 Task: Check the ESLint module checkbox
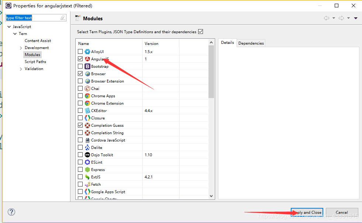[x=80, y=162]
